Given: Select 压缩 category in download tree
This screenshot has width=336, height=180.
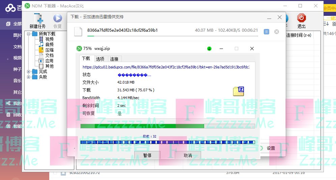Looking at the screenshot, I should click(49, 50).
